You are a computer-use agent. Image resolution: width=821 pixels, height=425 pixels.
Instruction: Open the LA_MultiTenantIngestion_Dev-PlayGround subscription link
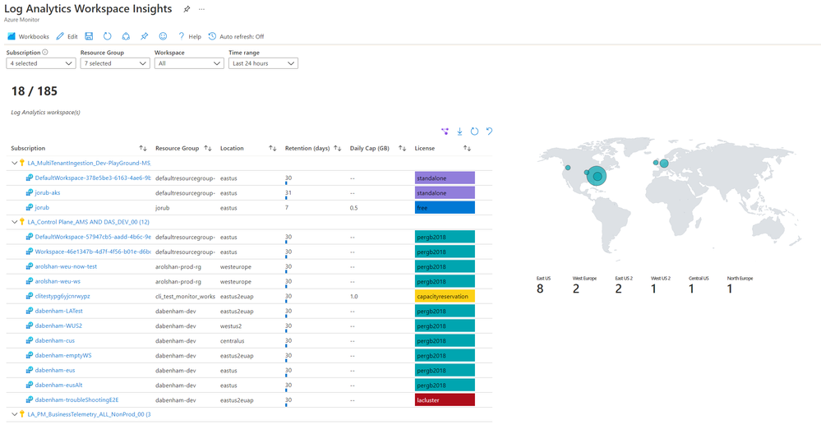pyautogui.click(x=89, y=164)
